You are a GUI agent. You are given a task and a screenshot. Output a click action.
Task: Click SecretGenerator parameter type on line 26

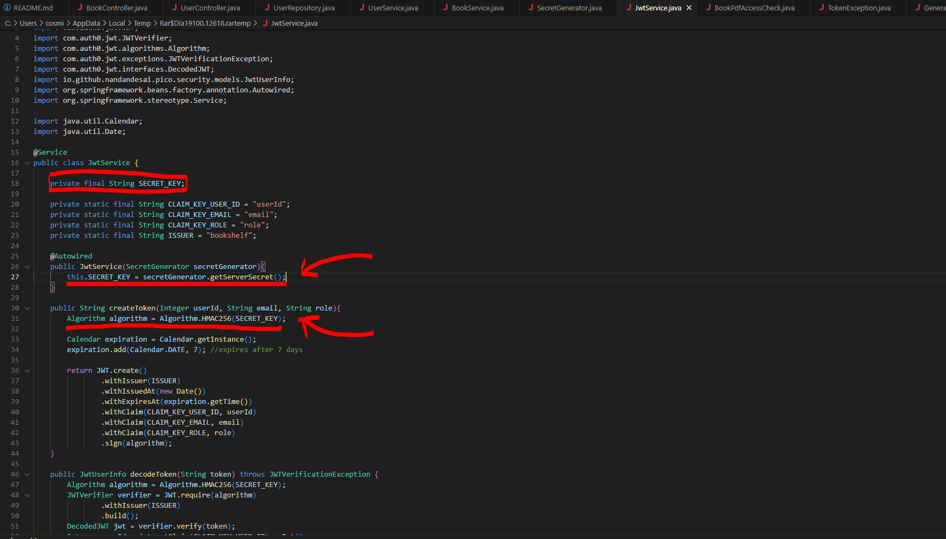coord(158,267)
